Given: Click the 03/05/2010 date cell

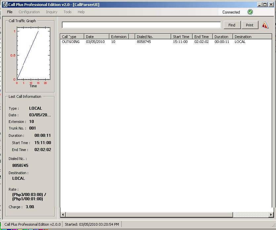Looking at the screenshot, I should point(95,42).
